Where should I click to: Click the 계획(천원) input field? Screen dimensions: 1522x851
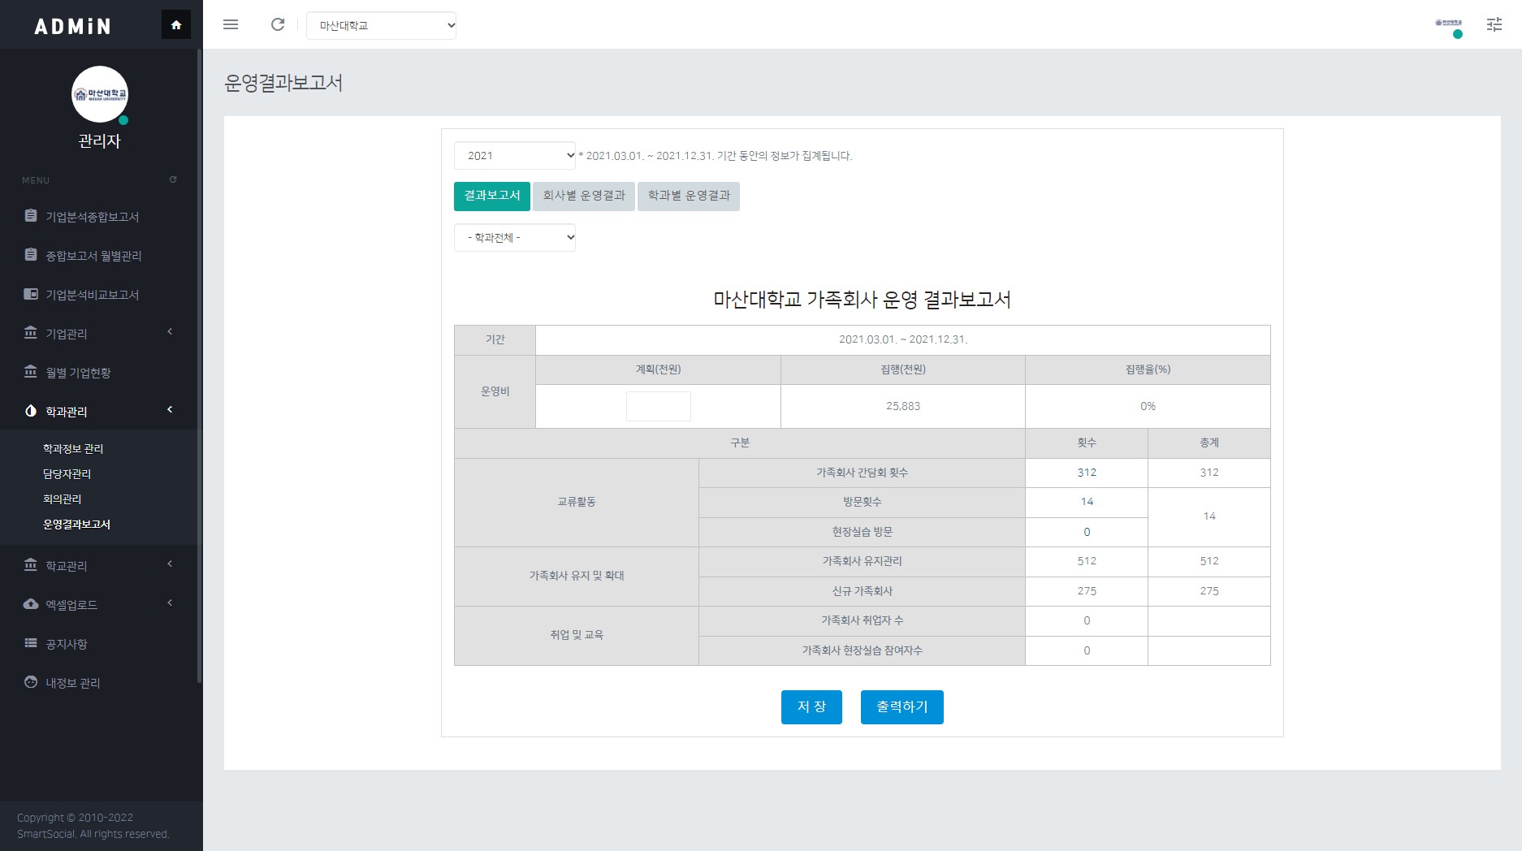(x=658, y=406)
